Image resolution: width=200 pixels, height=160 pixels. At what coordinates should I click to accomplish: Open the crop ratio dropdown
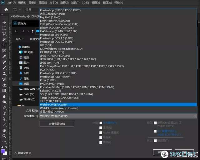tap(31, 9)
